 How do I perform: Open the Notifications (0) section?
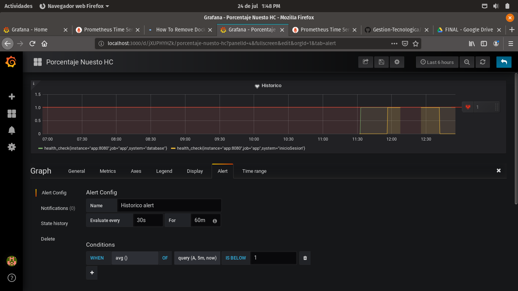tap(58, 208)
